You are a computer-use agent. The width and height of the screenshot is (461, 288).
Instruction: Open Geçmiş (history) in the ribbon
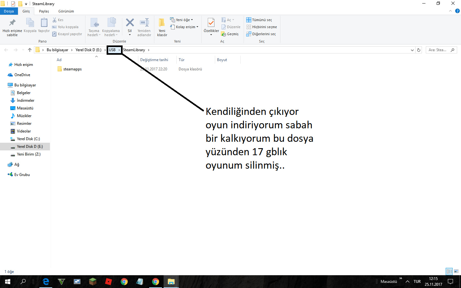point(230,34)
